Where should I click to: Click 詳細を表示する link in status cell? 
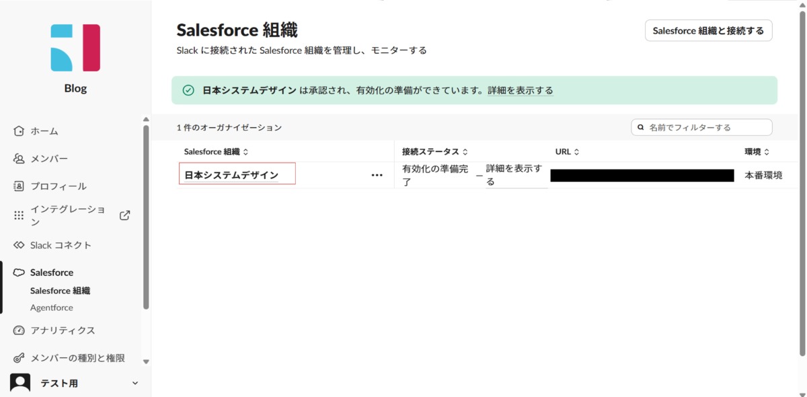514,175
